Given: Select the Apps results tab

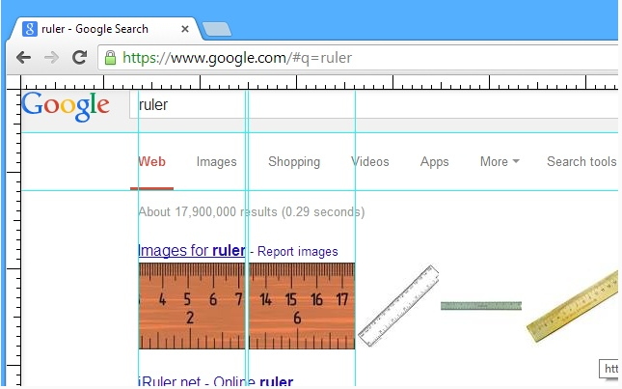Looking at the screenshot, I should pos(434,161).
